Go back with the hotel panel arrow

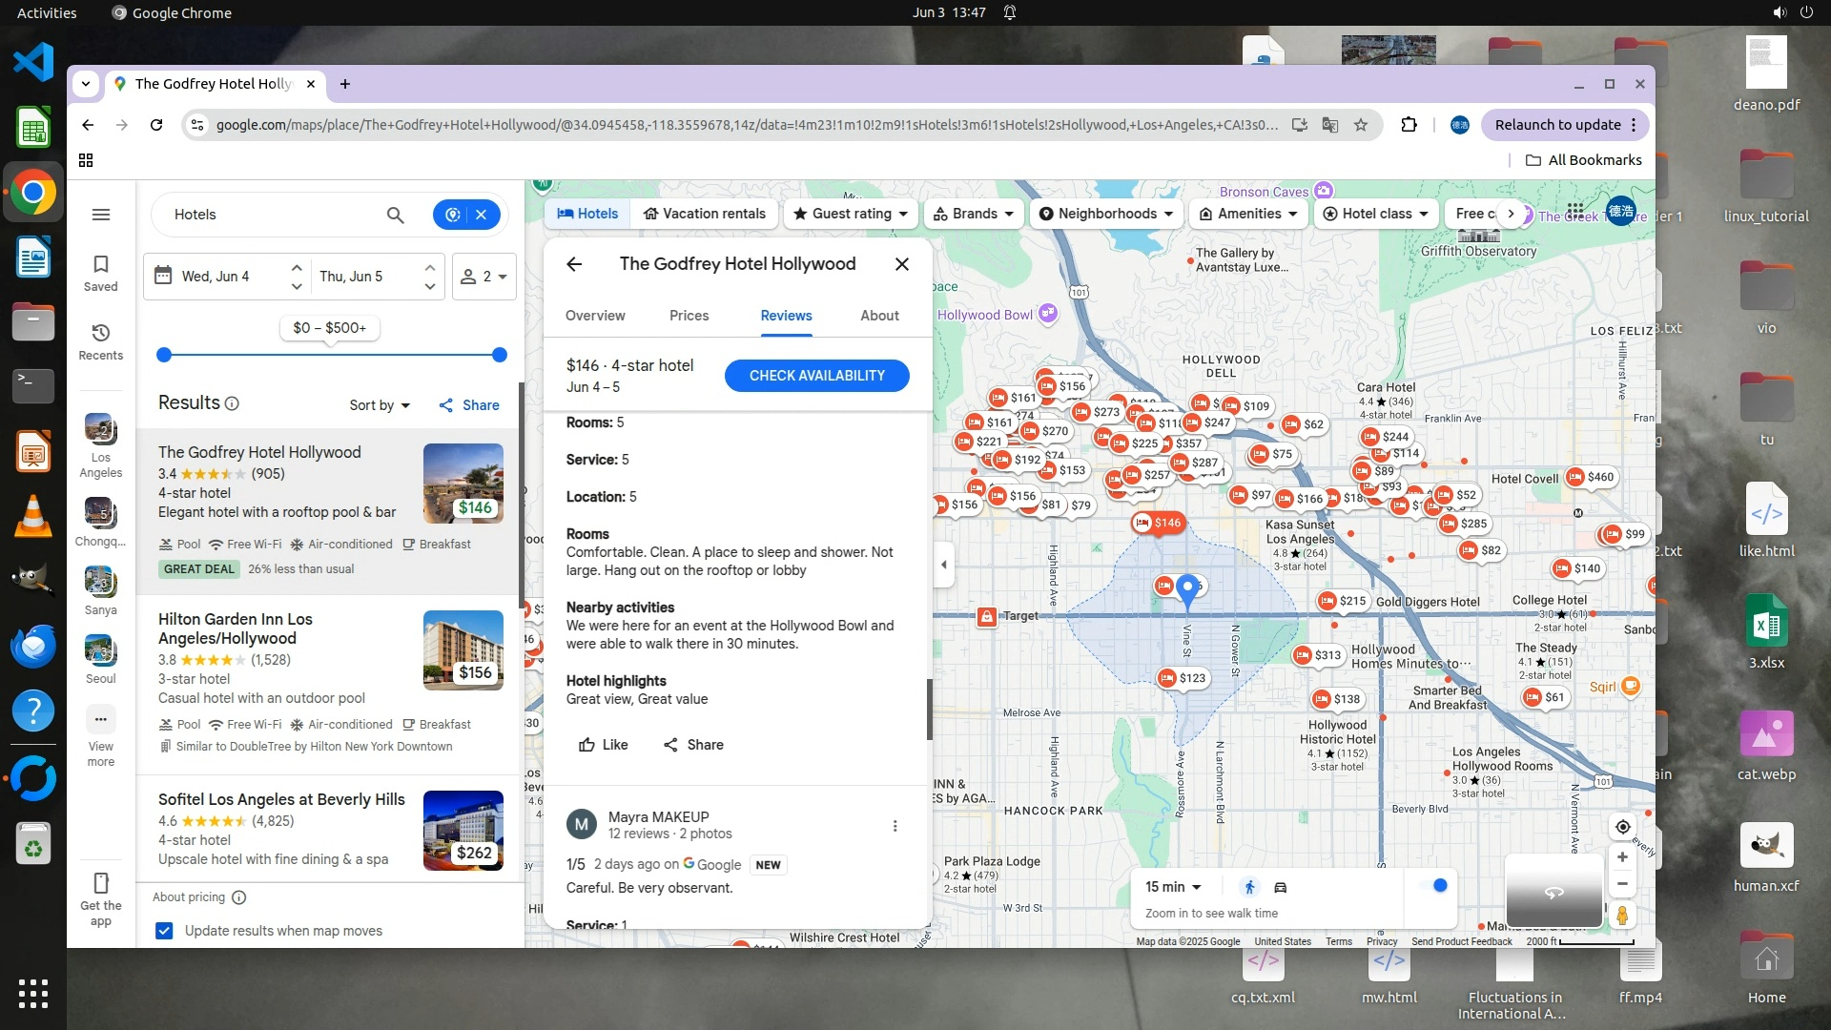pos(574,264)
